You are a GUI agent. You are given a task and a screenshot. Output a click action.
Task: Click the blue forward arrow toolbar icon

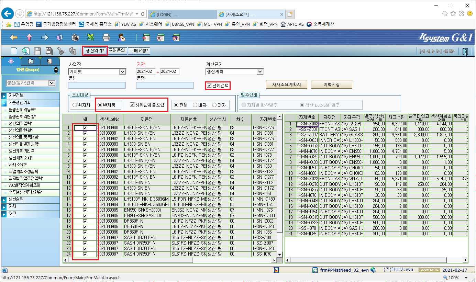pyautogui.click(x=45, y=37)
